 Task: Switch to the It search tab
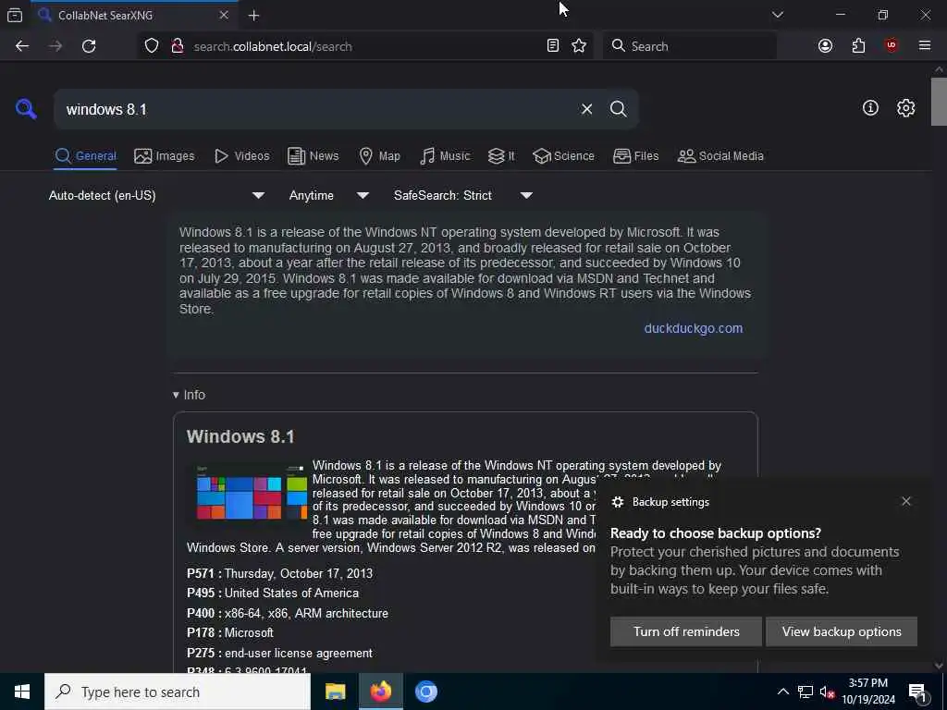pyautogui.click(x=501, y=155)
